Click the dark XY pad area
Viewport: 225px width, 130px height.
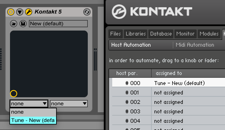[49, 64]
